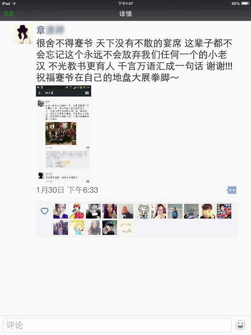
Task: Open the orange beanie hat avatar
Action: pos(126,211)
